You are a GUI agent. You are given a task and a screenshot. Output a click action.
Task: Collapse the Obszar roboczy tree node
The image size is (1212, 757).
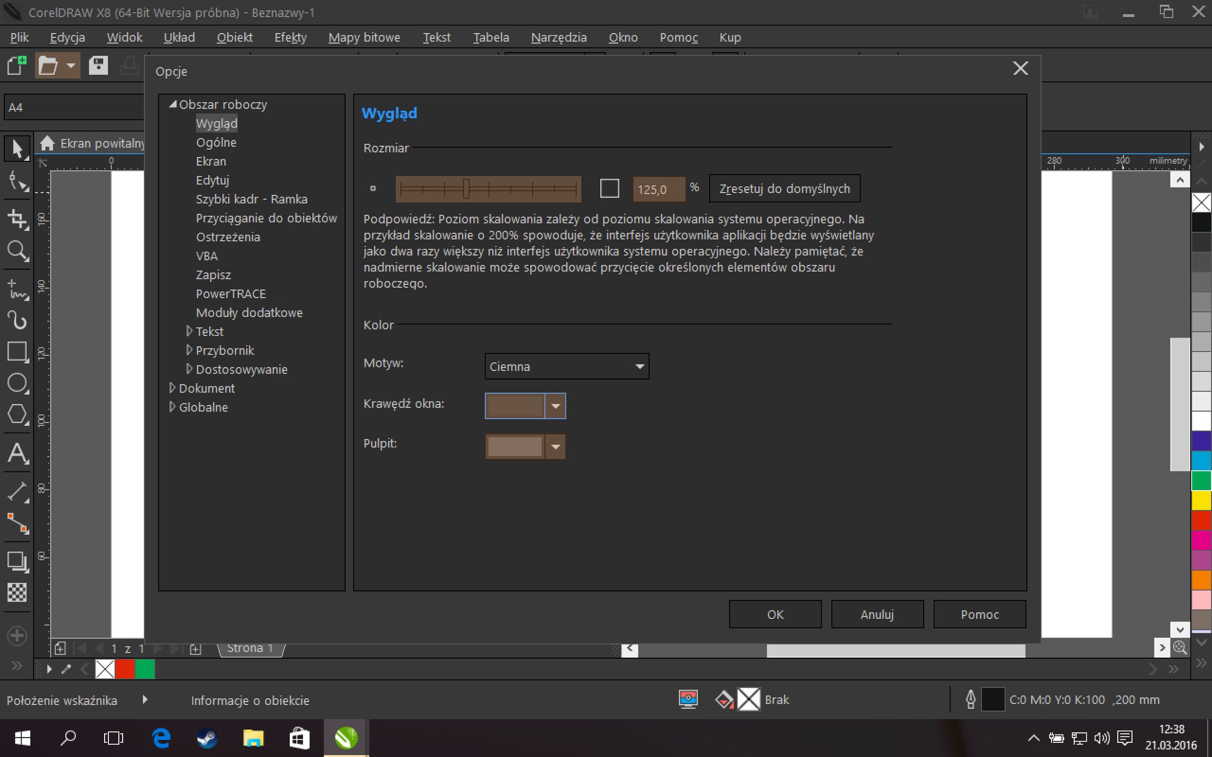tap(173, 105)
